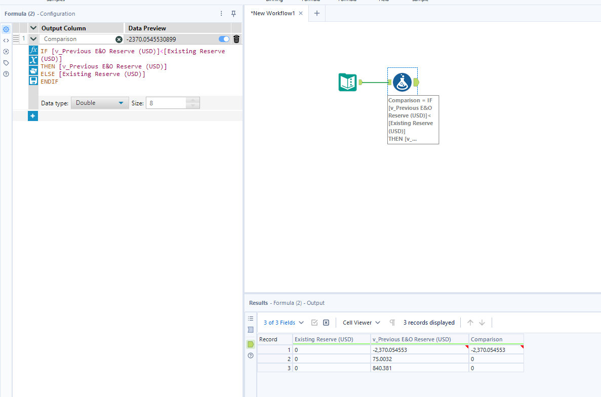Open a new workflow with the plus tab
This screenshot has height=397, width=601.
pos(316,13)
